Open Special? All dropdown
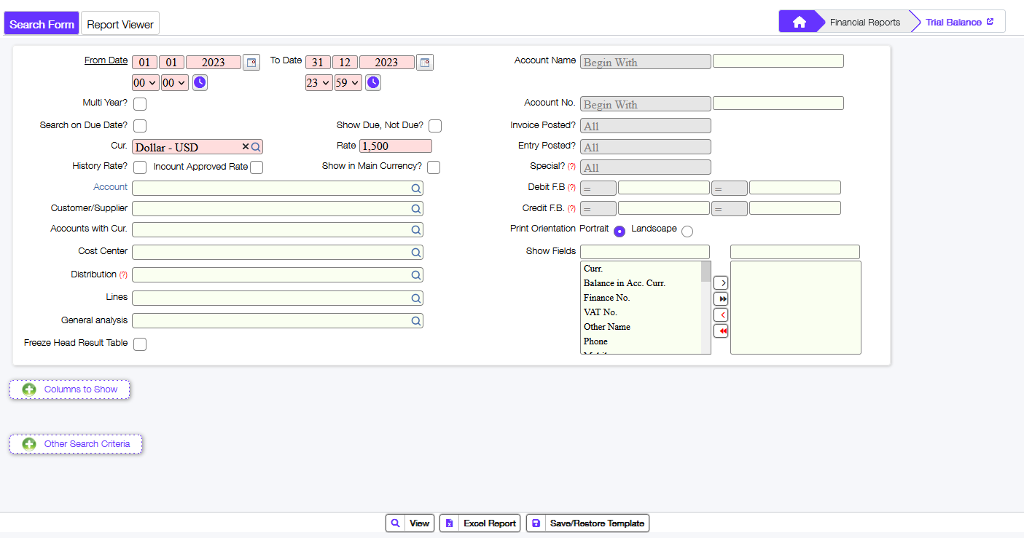The image size is (1024, 538). (x=646, y=167)
